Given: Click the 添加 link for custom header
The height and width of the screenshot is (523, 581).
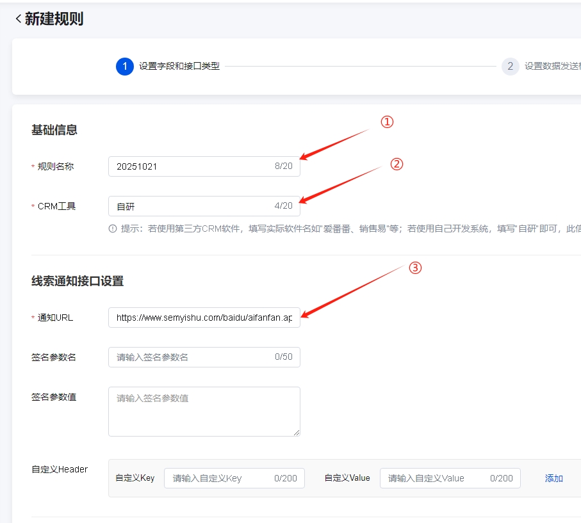Looking at the screenshot, I should click(x=553, y=478).
